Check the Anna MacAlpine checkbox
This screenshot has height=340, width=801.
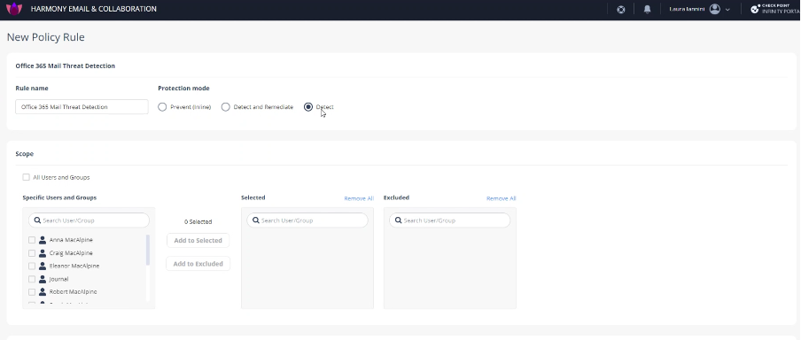[32, 240]
